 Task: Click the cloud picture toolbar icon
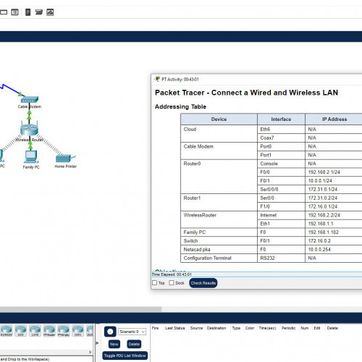coord(50,12)
